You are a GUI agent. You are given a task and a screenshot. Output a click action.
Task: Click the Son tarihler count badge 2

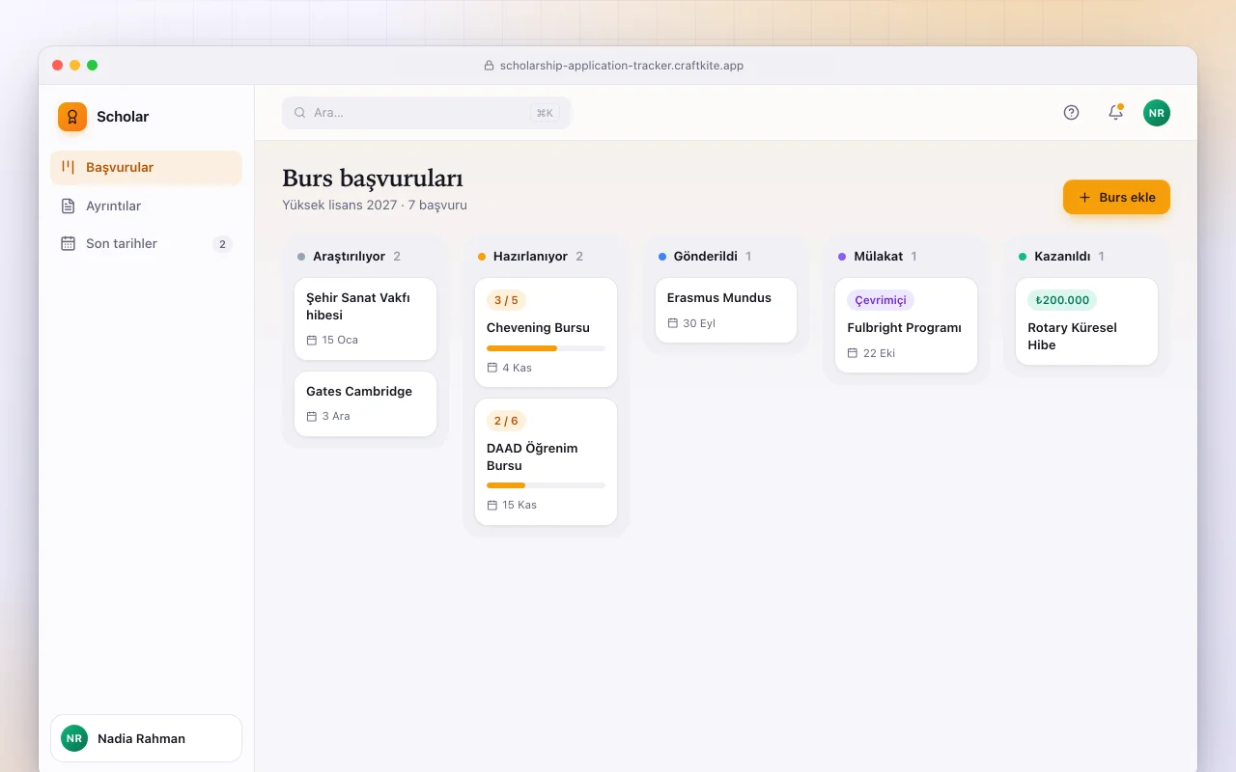(222, 244)
